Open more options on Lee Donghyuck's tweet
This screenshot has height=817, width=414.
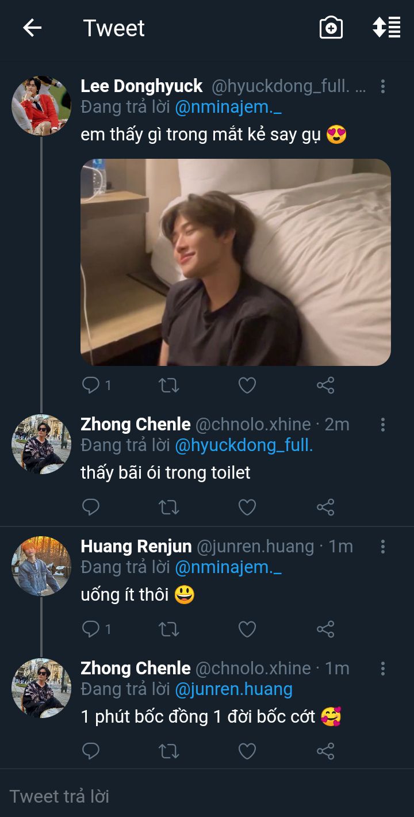click(383, 87)
